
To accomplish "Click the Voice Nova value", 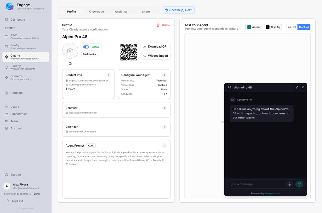I will click(x=164, y=89).
